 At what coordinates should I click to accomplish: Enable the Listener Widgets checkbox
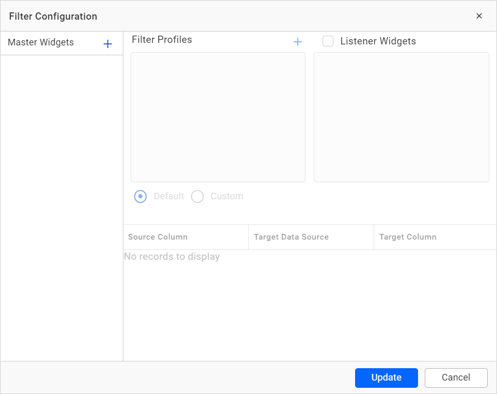(x=328, y=41)
